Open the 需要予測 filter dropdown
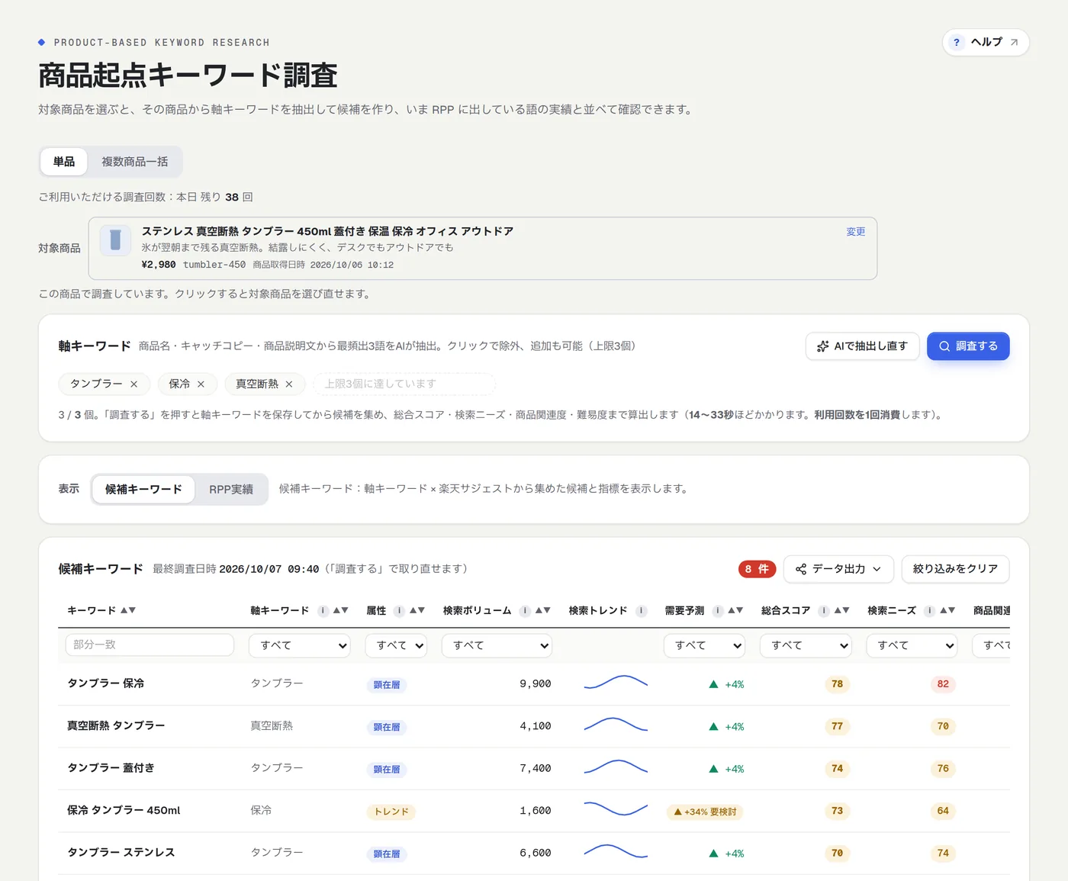This screenshot has width=1068, height=881. [704, 646]
